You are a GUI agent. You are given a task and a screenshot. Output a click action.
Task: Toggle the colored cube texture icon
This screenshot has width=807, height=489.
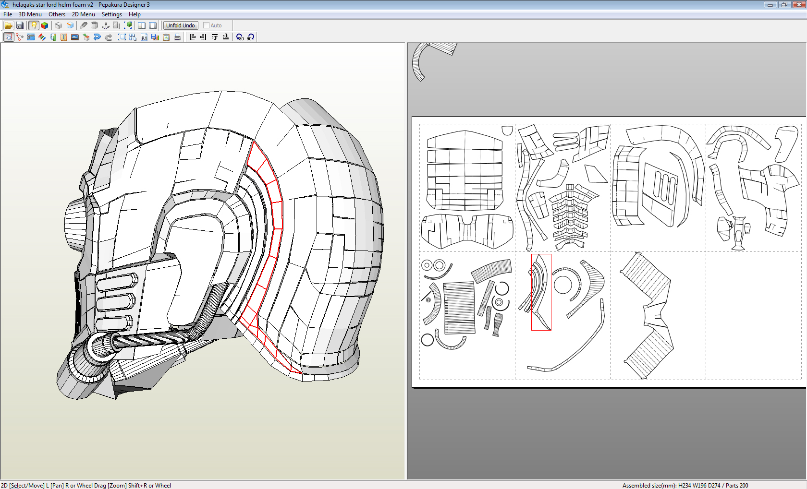coord(45,25)
